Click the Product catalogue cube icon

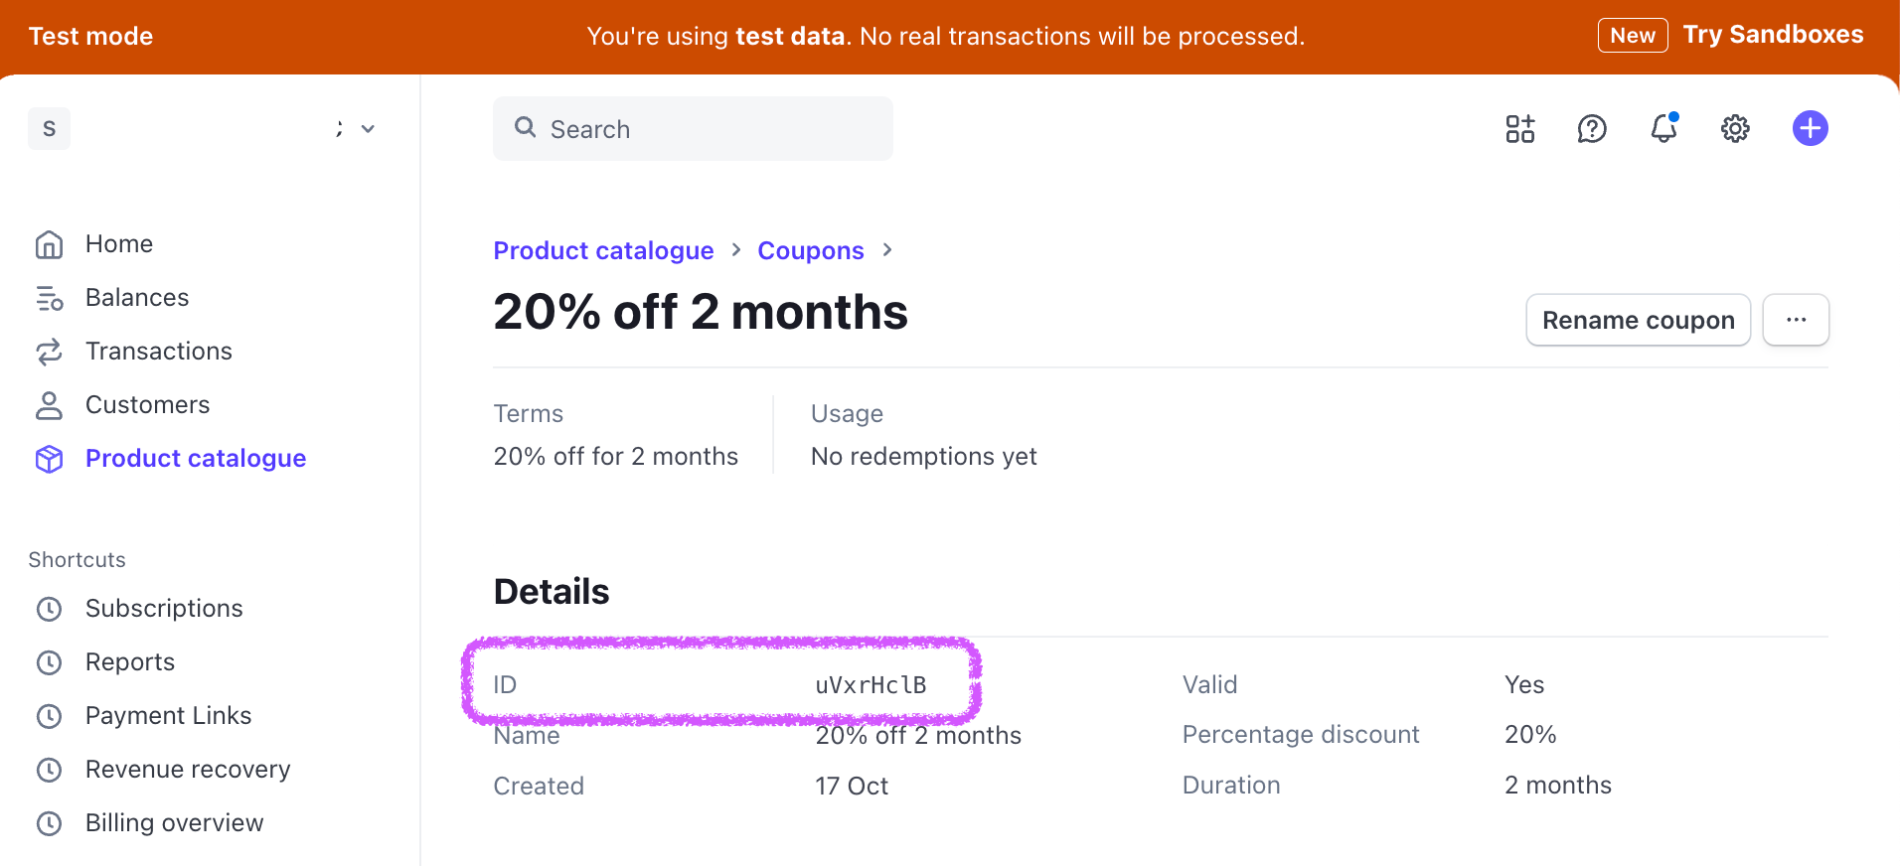pos(49,459)
